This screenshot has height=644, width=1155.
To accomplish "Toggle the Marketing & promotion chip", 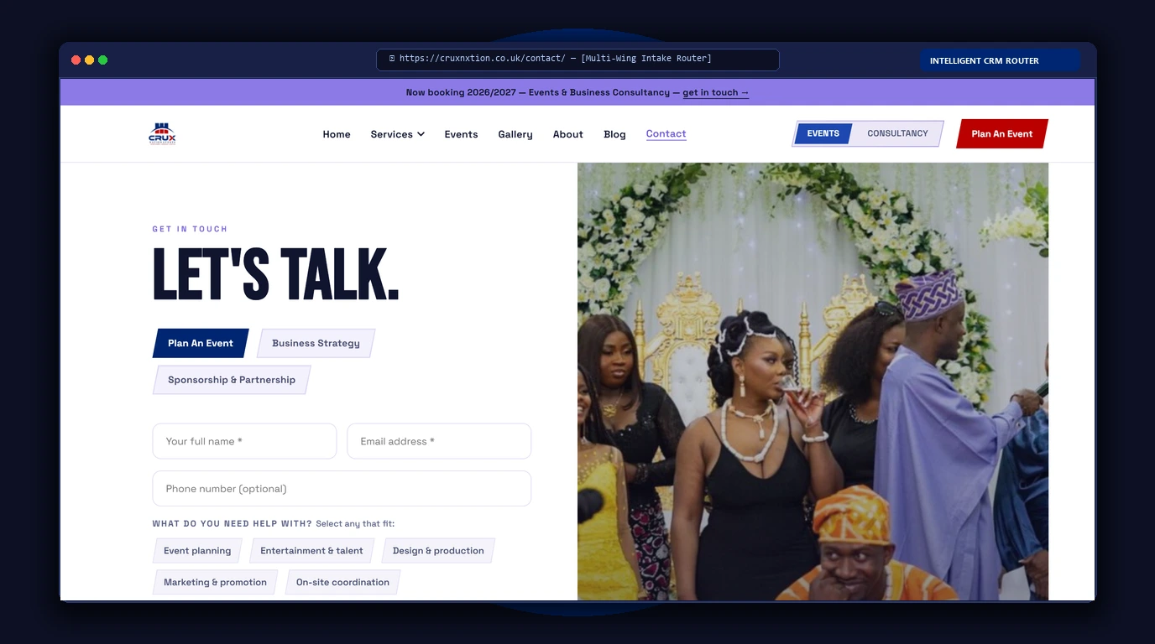I will click(x=215, y=582).
